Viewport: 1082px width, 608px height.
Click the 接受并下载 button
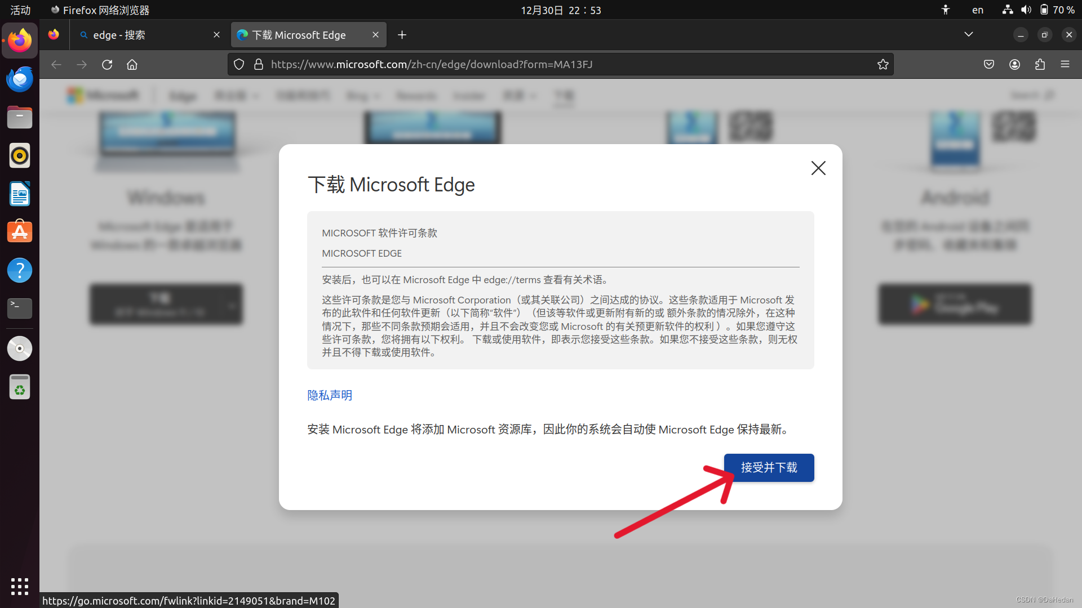pos(769,468)
